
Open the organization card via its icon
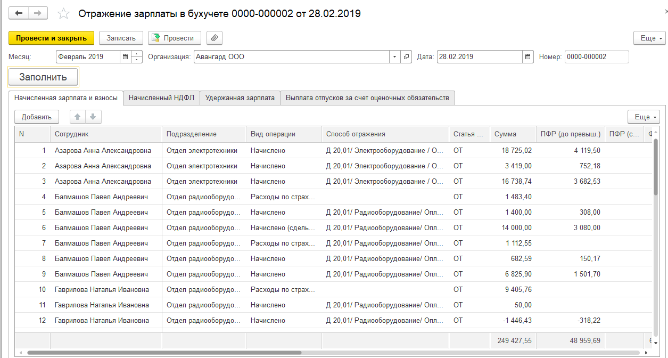tap(406, 56)
